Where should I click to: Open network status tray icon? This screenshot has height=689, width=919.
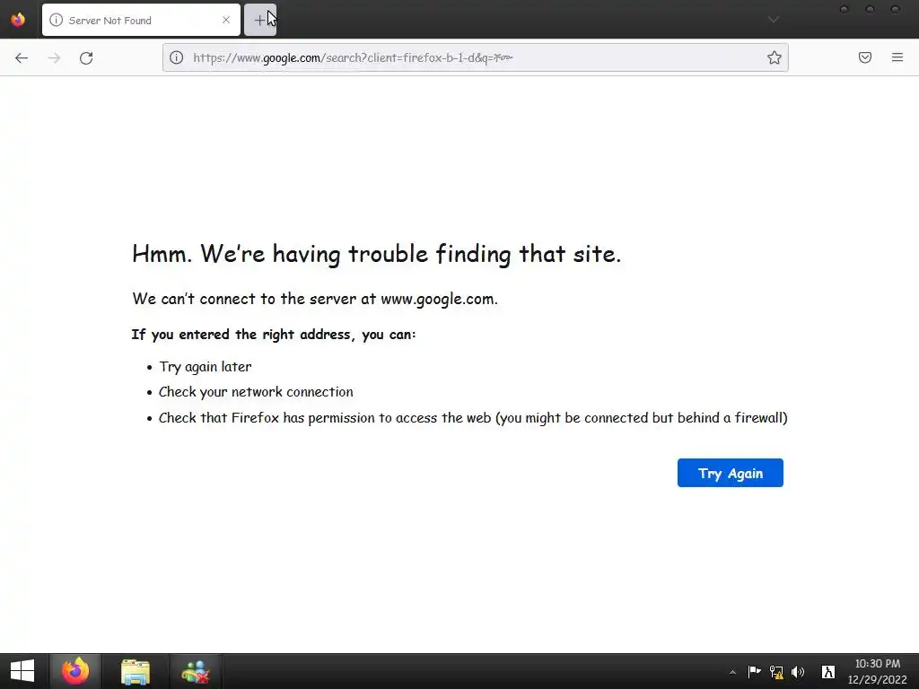pos(776,672)
